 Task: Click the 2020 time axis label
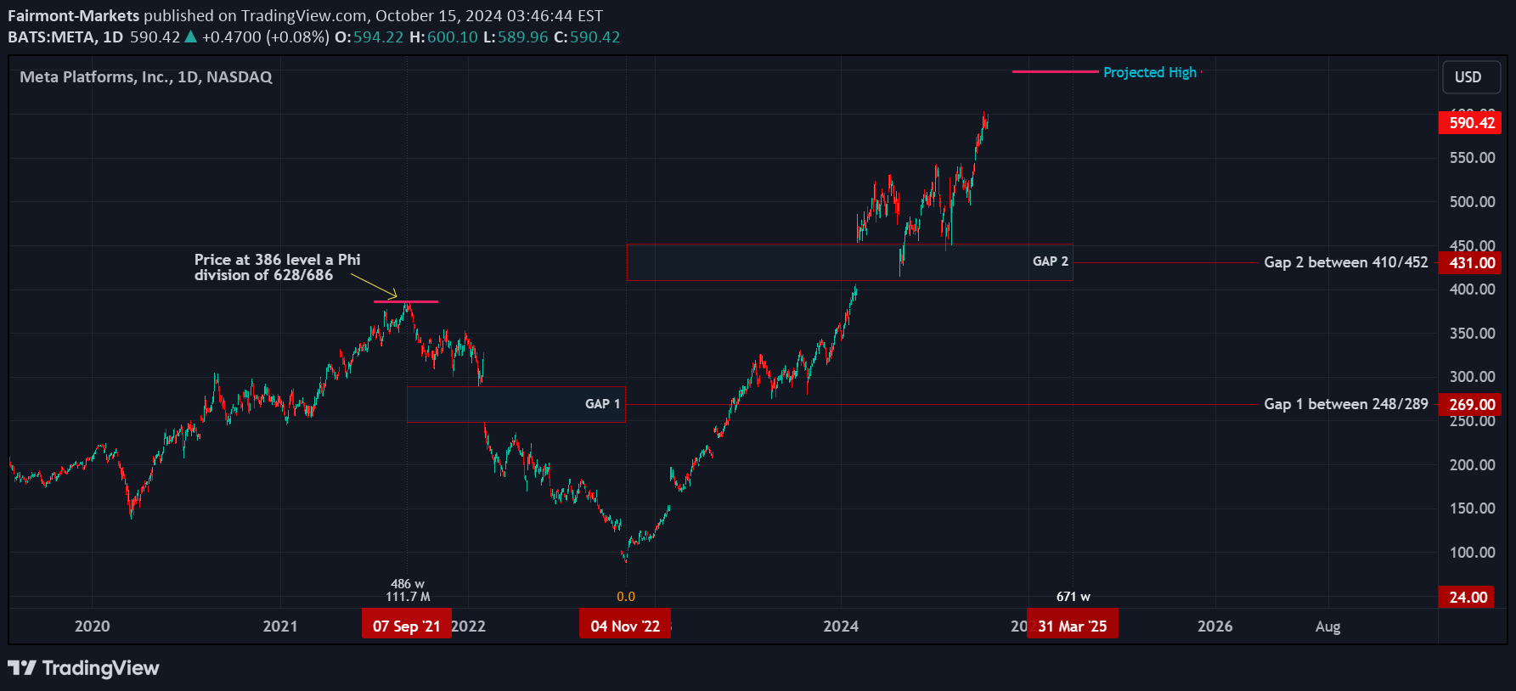point(92,626)
